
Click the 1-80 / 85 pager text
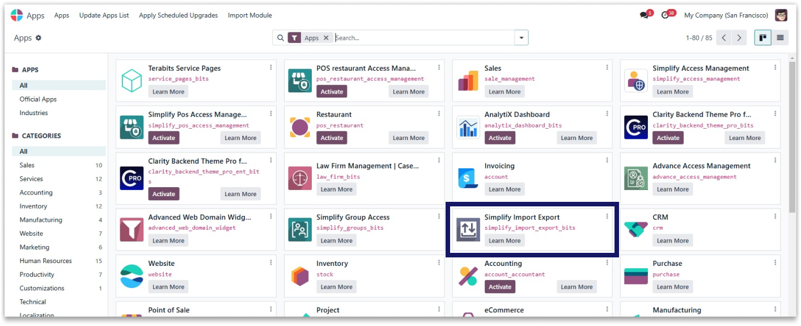tap(698, 38)
